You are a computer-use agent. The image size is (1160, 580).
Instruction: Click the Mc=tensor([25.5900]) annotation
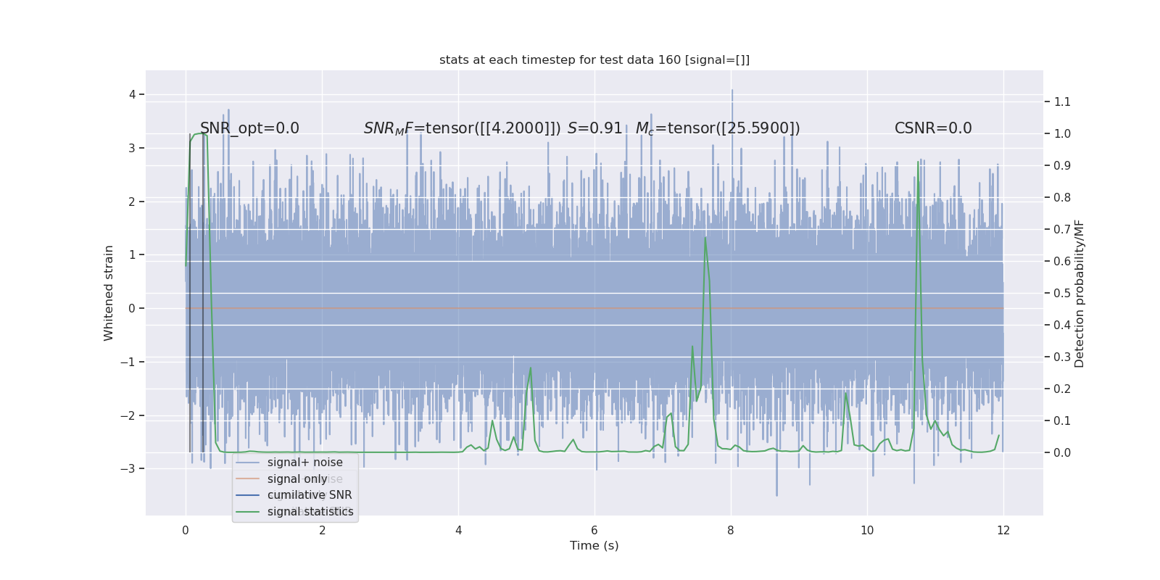pos(718,128)
